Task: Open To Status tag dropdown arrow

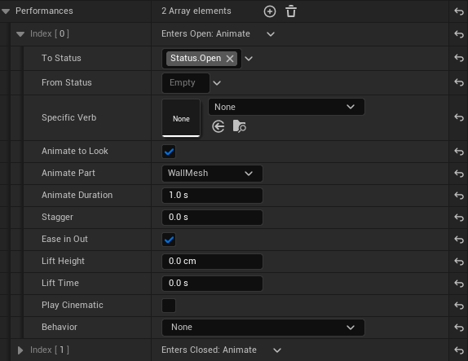Action: tap(249, 59)
